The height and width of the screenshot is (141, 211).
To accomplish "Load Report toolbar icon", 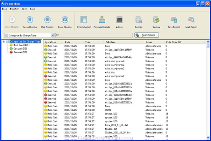I will pyautogui.click(x=192, y=20).
